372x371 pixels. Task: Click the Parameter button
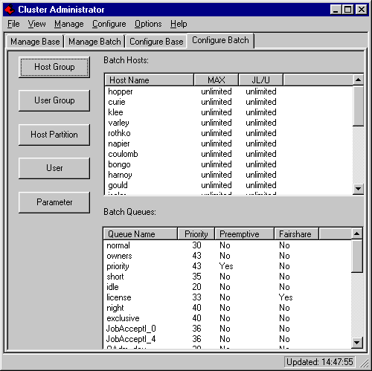tap(54, 202)
